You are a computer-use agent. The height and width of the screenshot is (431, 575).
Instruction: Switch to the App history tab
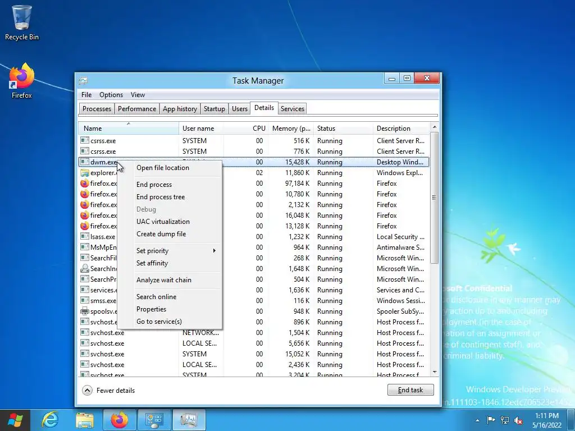[x=180, y=109]
